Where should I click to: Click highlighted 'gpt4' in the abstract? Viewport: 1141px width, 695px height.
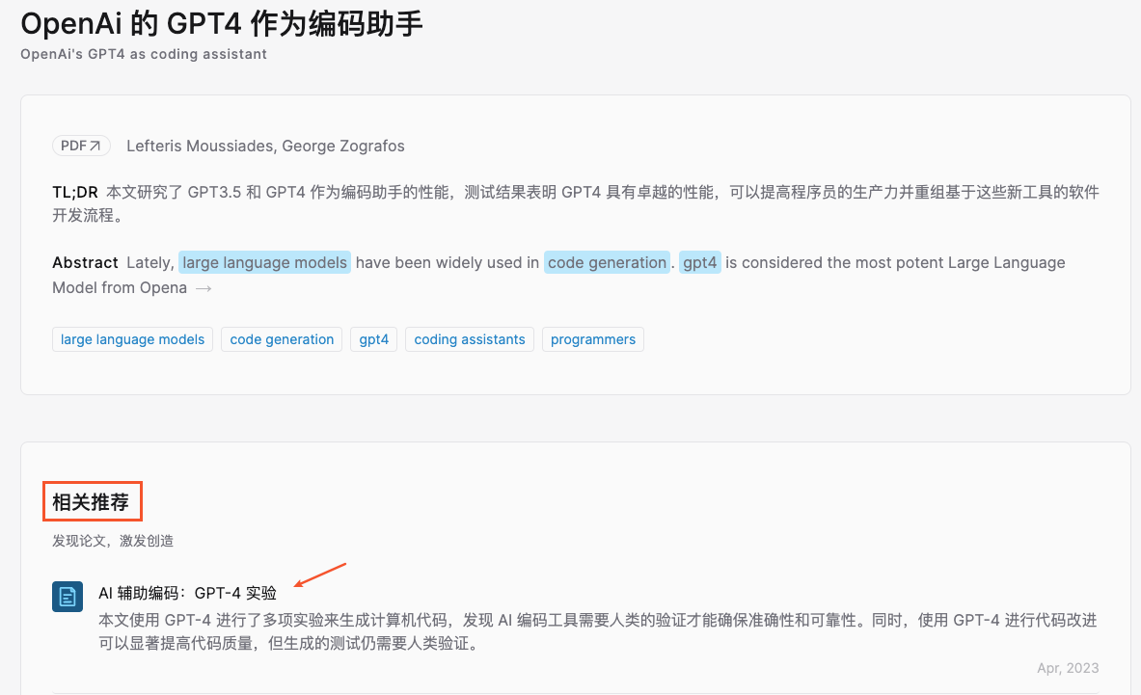[699, 262]
